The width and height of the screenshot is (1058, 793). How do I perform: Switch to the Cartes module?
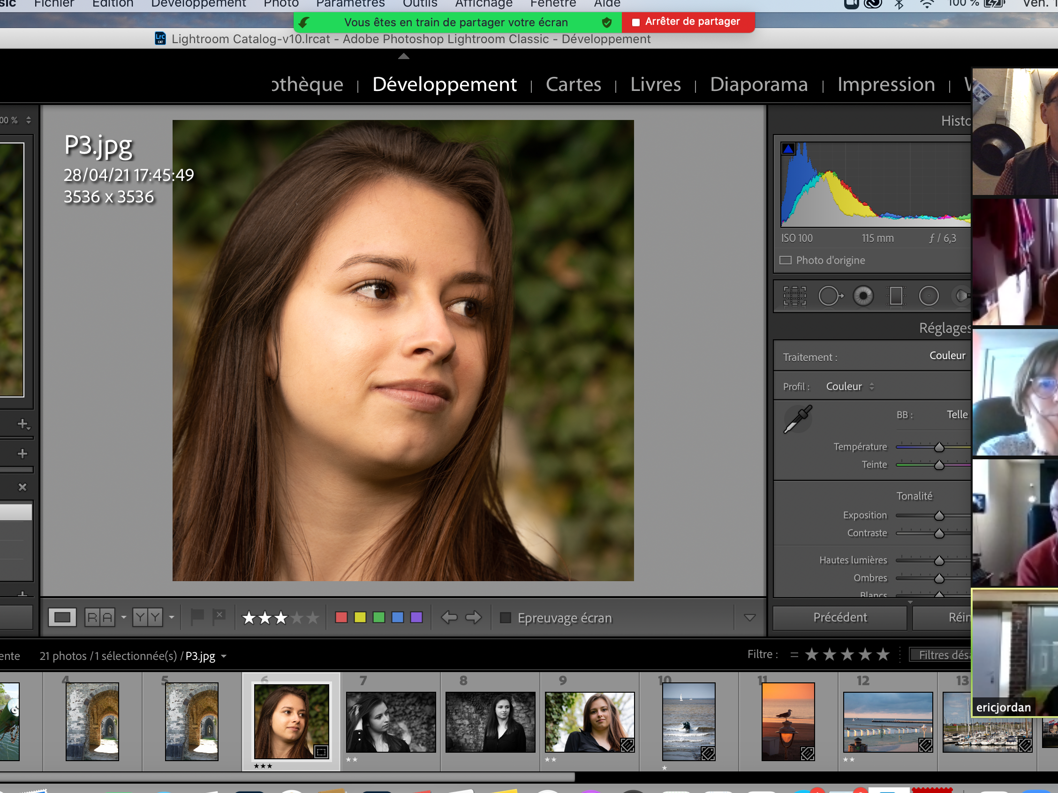click(x=573, y=84)
